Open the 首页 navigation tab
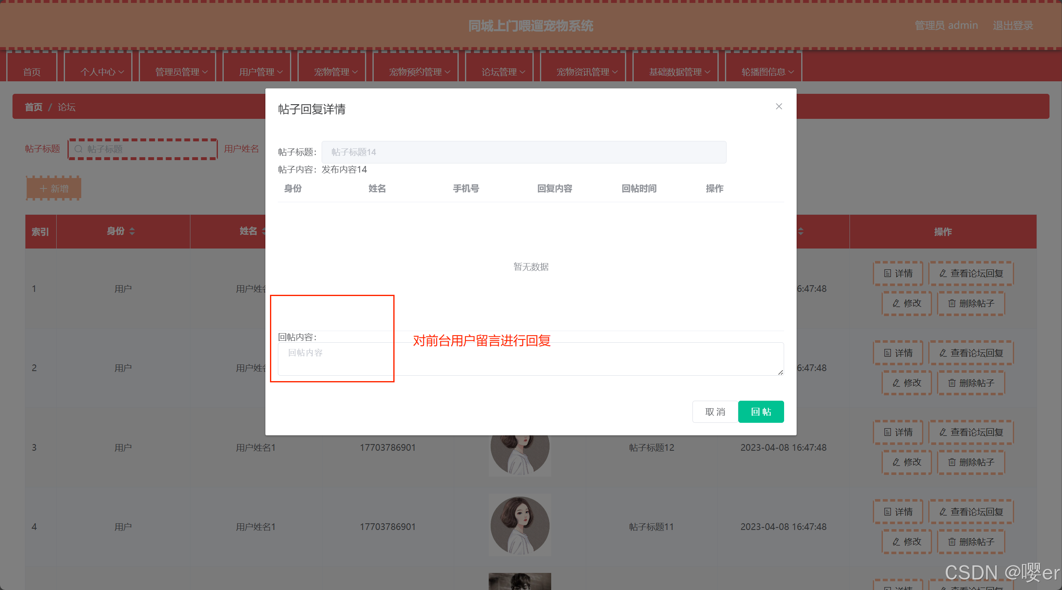This screenshot has height=590, width=1062. 32,72
